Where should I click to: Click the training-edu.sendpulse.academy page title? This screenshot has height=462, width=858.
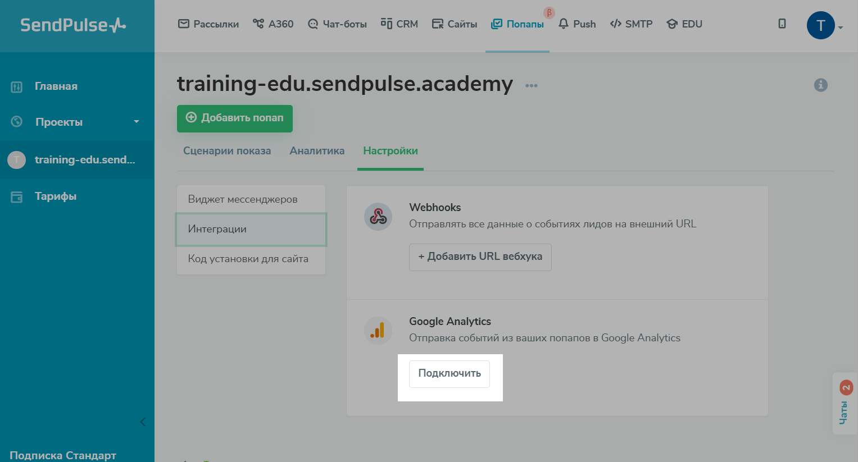tap(345, 84)
